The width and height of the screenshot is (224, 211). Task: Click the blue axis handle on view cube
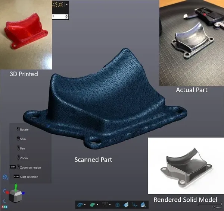(x=23, y=193)
